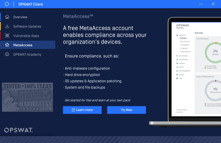The image size is (221, 143).
Task: Click the 'OPSWAT Client' title text
Action: (x=31, y=4)
